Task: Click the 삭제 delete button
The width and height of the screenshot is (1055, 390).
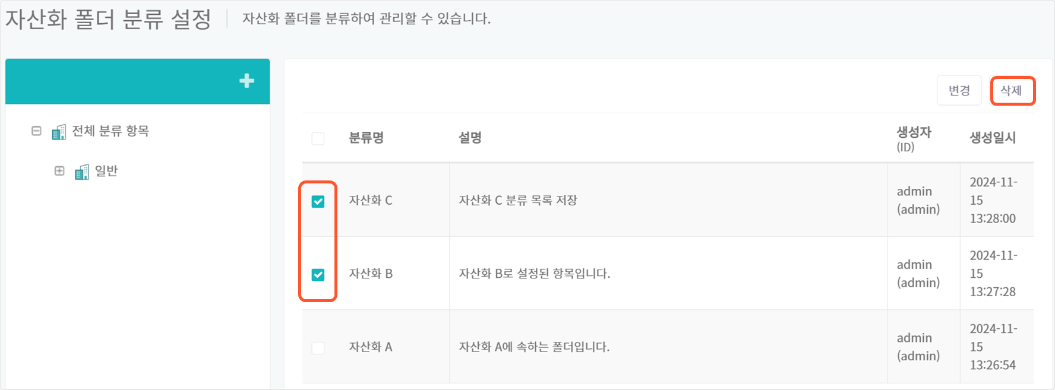Action: [1012, 91]
